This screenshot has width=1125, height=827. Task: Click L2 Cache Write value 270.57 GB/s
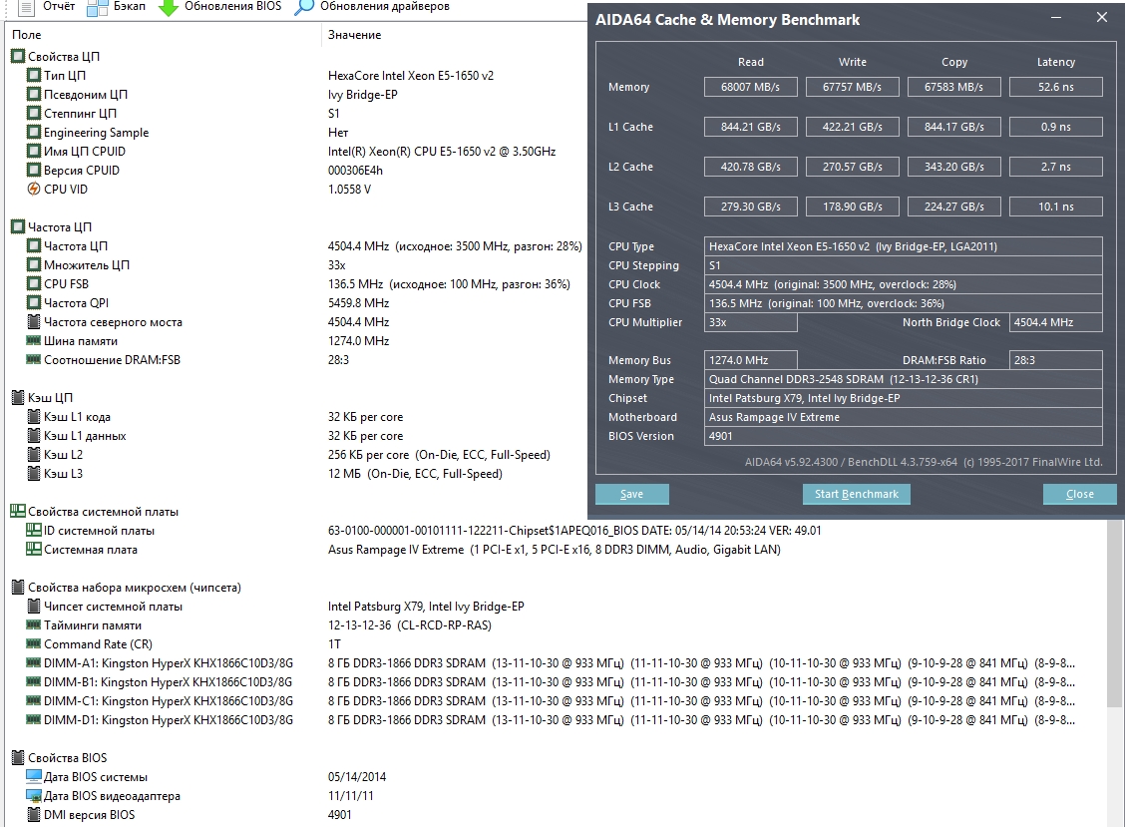853,167
